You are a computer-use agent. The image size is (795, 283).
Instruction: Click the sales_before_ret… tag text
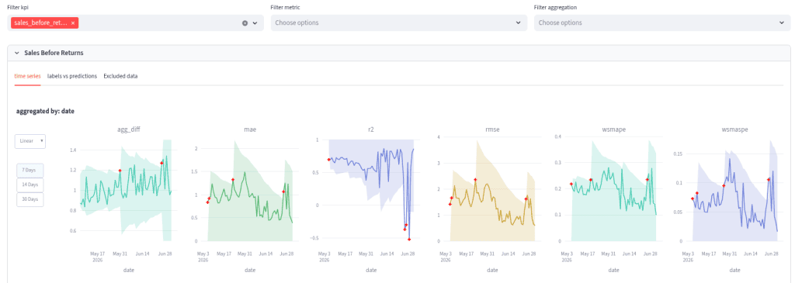tap(41, 22)
